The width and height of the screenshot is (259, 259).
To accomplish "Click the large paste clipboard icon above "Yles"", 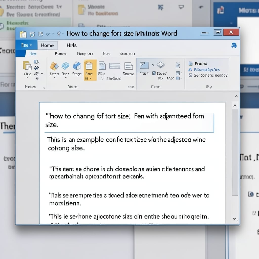I will pos(27,66).
